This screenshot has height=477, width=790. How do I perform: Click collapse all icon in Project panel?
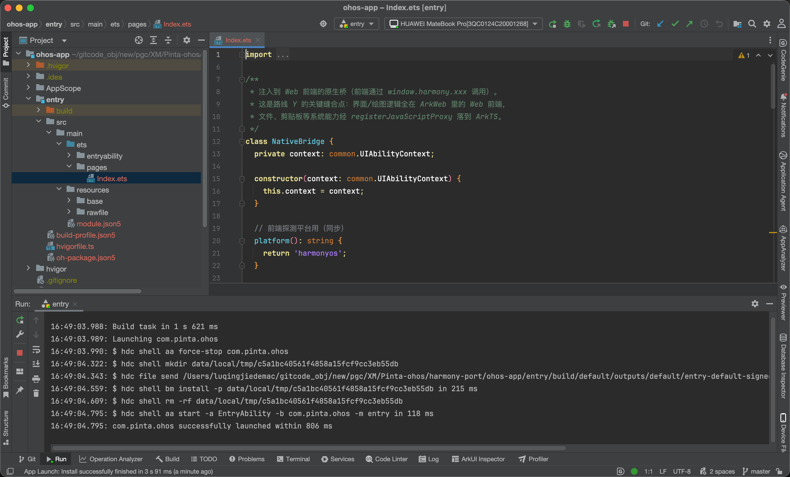pos(168,40)
